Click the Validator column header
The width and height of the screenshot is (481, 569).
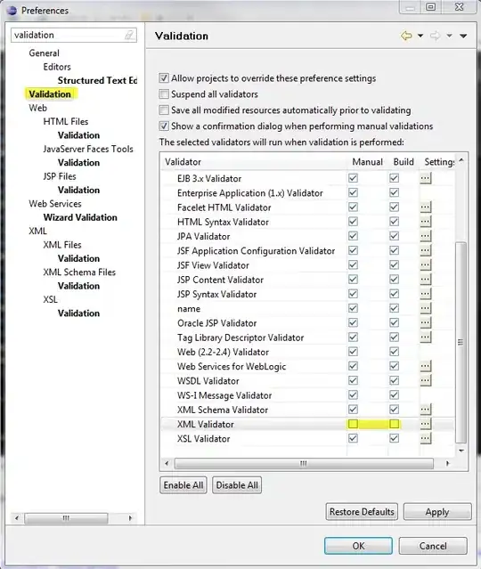253,162
